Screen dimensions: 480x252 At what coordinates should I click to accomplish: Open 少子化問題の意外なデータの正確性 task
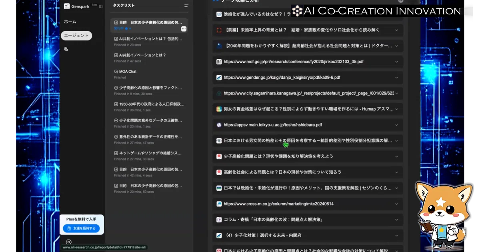pyautogui.click(x=150, y=120)
